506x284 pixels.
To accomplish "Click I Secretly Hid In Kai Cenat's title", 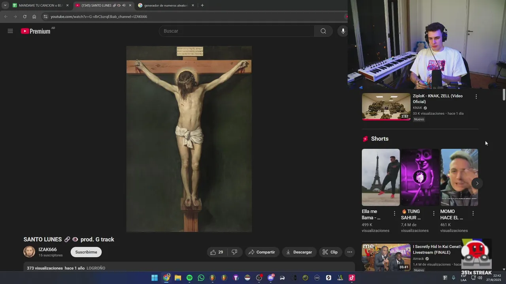I will [437, 249].
